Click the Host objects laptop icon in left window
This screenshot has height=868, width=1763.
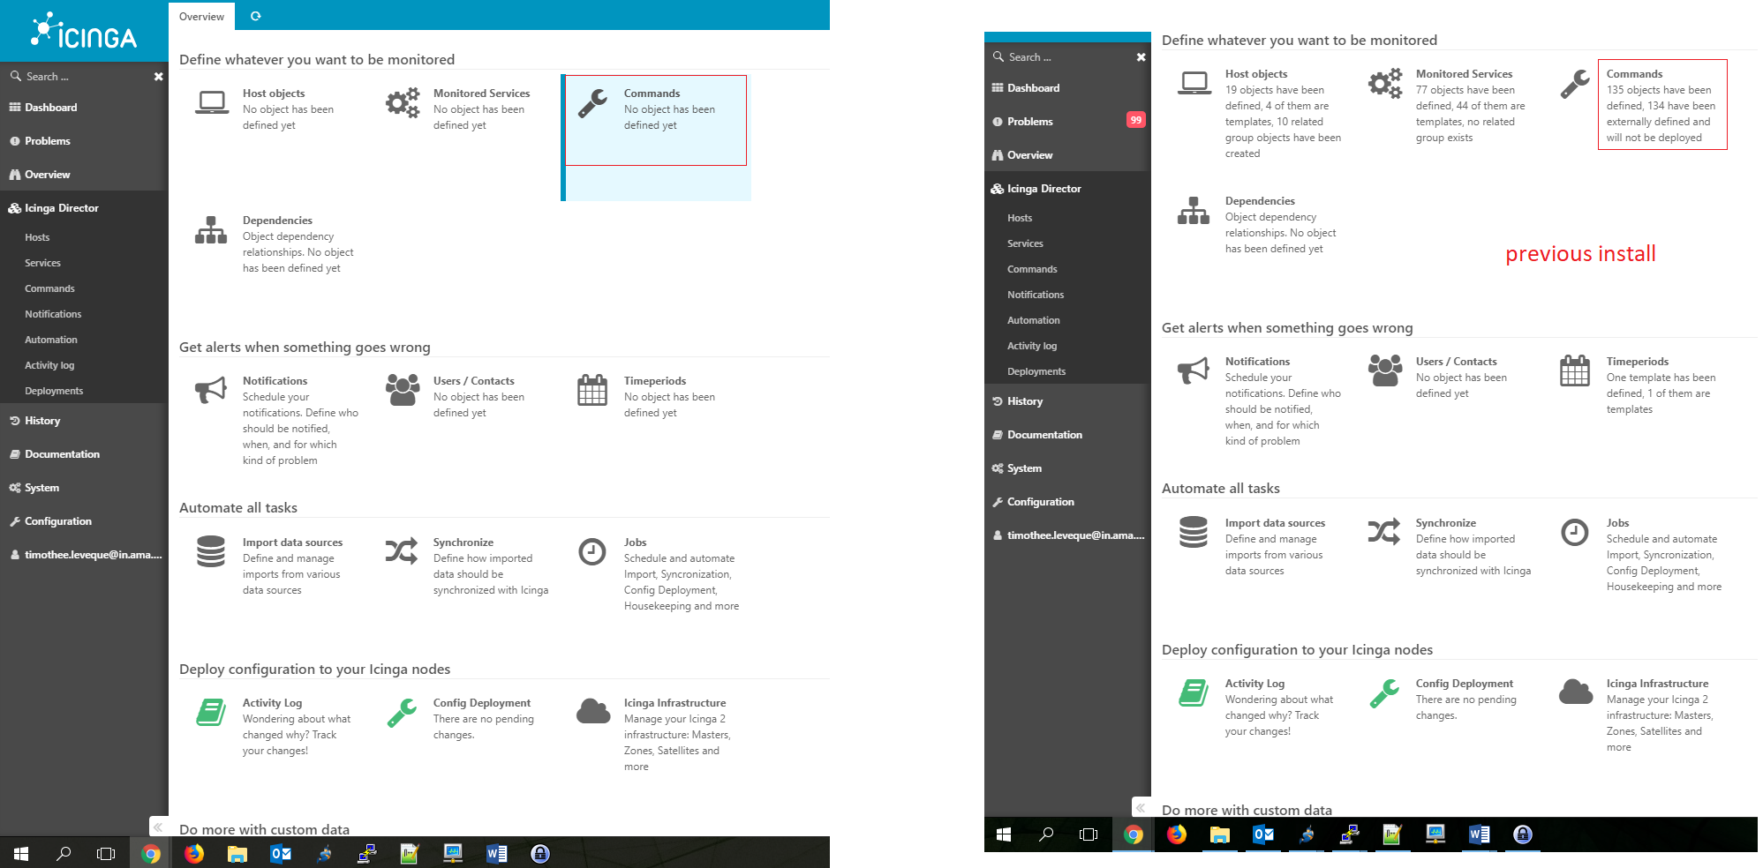coord(212,103)
